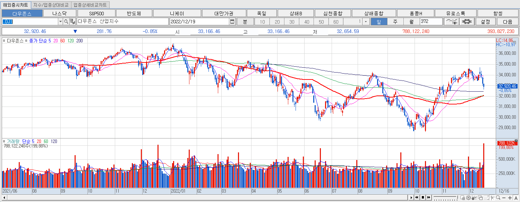The height and width of the screenshot is (202, 520).
Task: Click the 다음 next button
Action: (508, 22)
